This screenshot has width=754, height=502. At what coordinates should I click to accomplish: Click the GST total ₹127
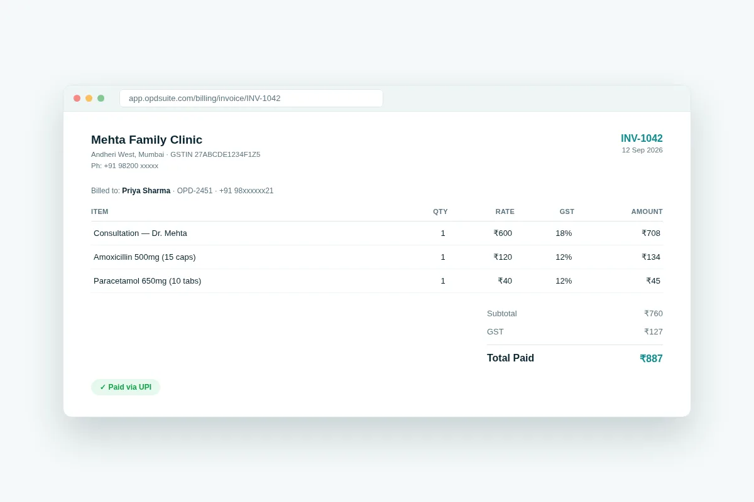(x=653, y=332)
